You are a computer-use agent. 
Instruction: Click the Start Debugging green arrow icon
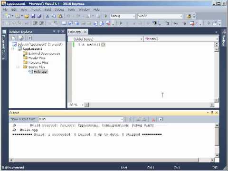click(x=106, y=16)
